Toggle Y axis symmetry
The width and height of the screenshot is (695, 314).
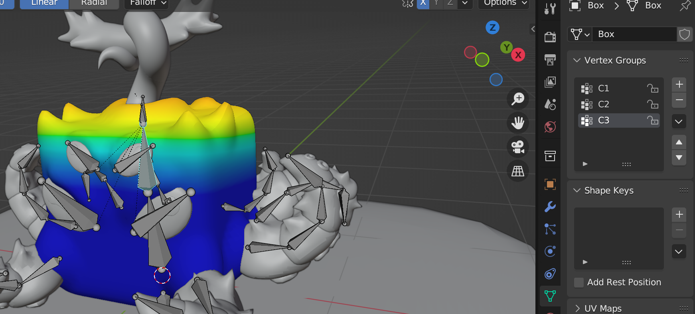pyautogui.click(x=436, y=3)
